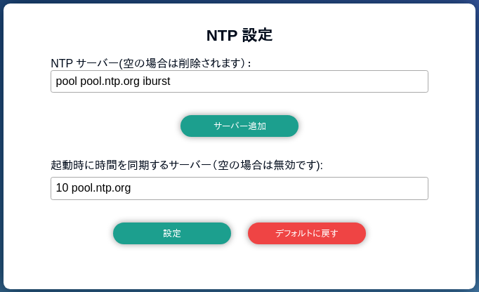
Task: Click the dark blue background outside the panel
Action: pyautogui.click(x=2, y=140)
